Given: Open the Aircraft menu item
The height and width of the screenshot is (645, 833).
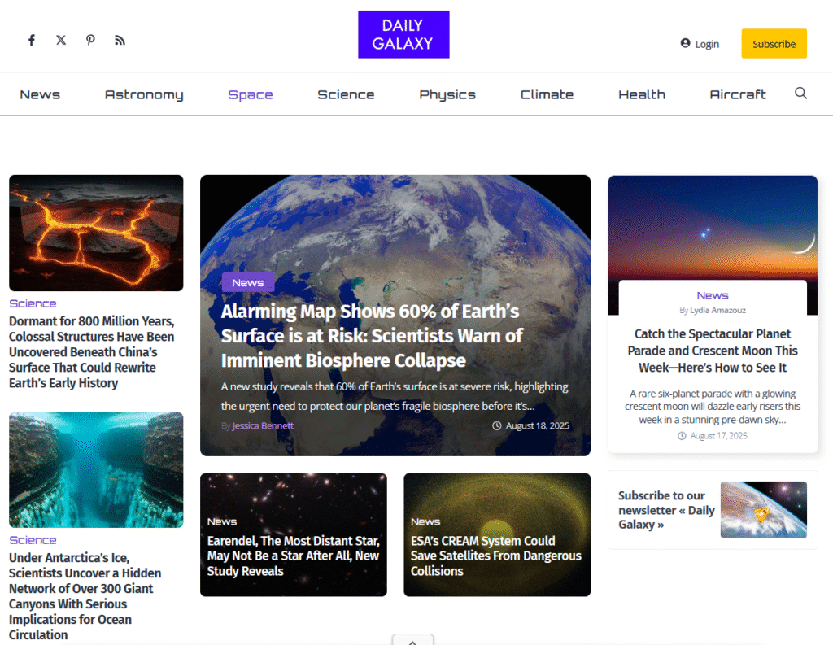Looking at the screenshot, I should (x=738, y=94).
